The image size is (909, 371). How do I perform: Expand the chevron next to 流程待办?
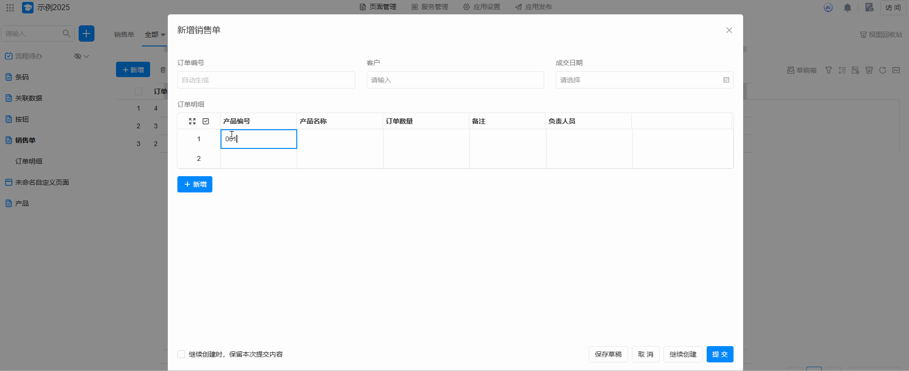(x=87, y=56)
